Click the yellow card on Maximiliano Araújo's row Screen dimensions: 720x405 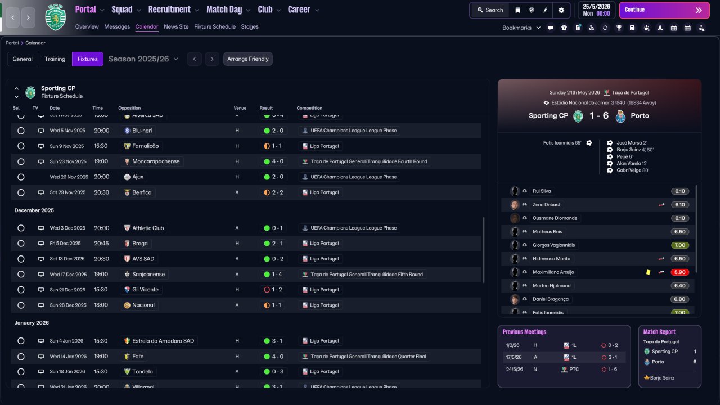pos(649,272)
